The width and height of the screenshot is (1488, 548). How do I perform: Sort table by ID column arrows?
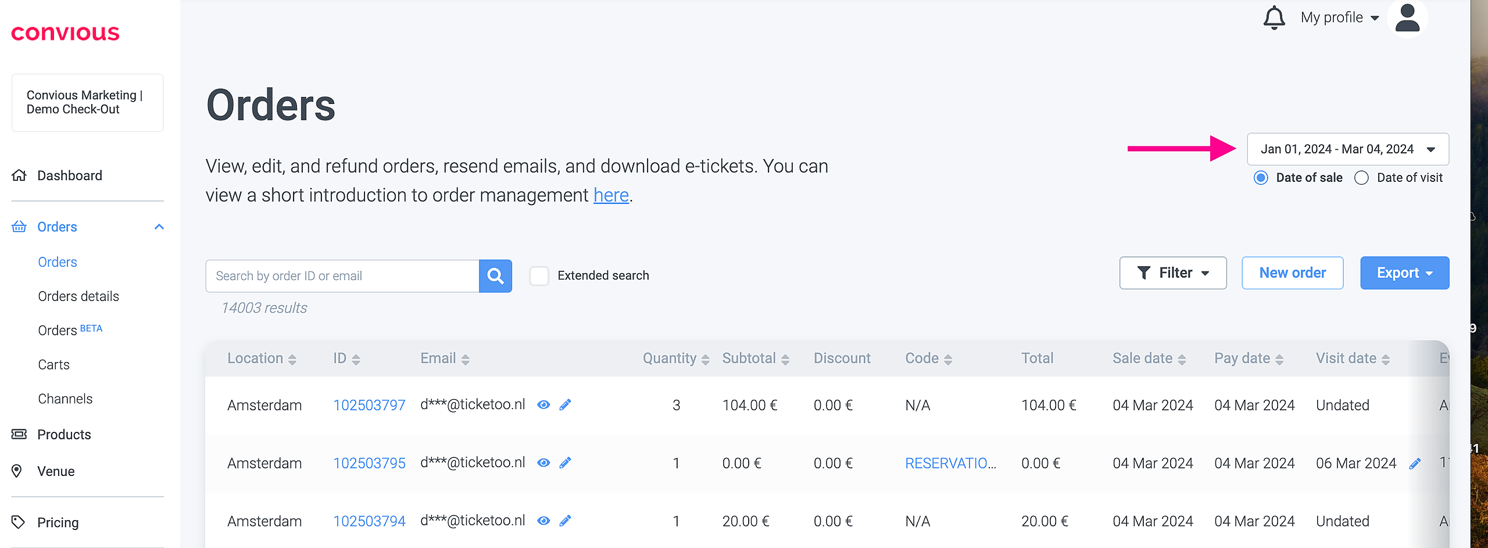(356, 360)
